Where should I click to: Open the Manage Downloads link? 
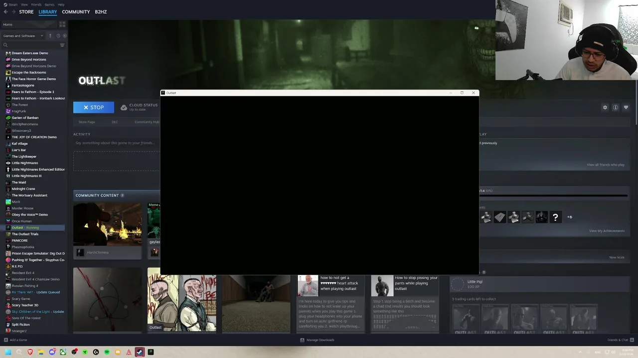[317, 340]
